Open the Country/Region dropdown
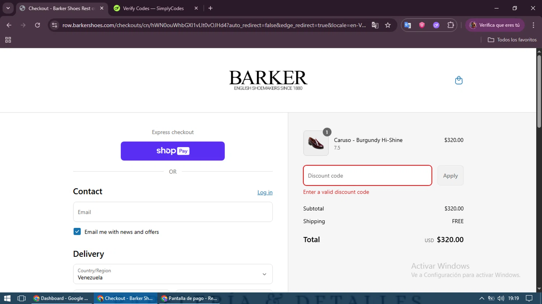The width and height of the screenshot is (542, 304). pos(173,274)
